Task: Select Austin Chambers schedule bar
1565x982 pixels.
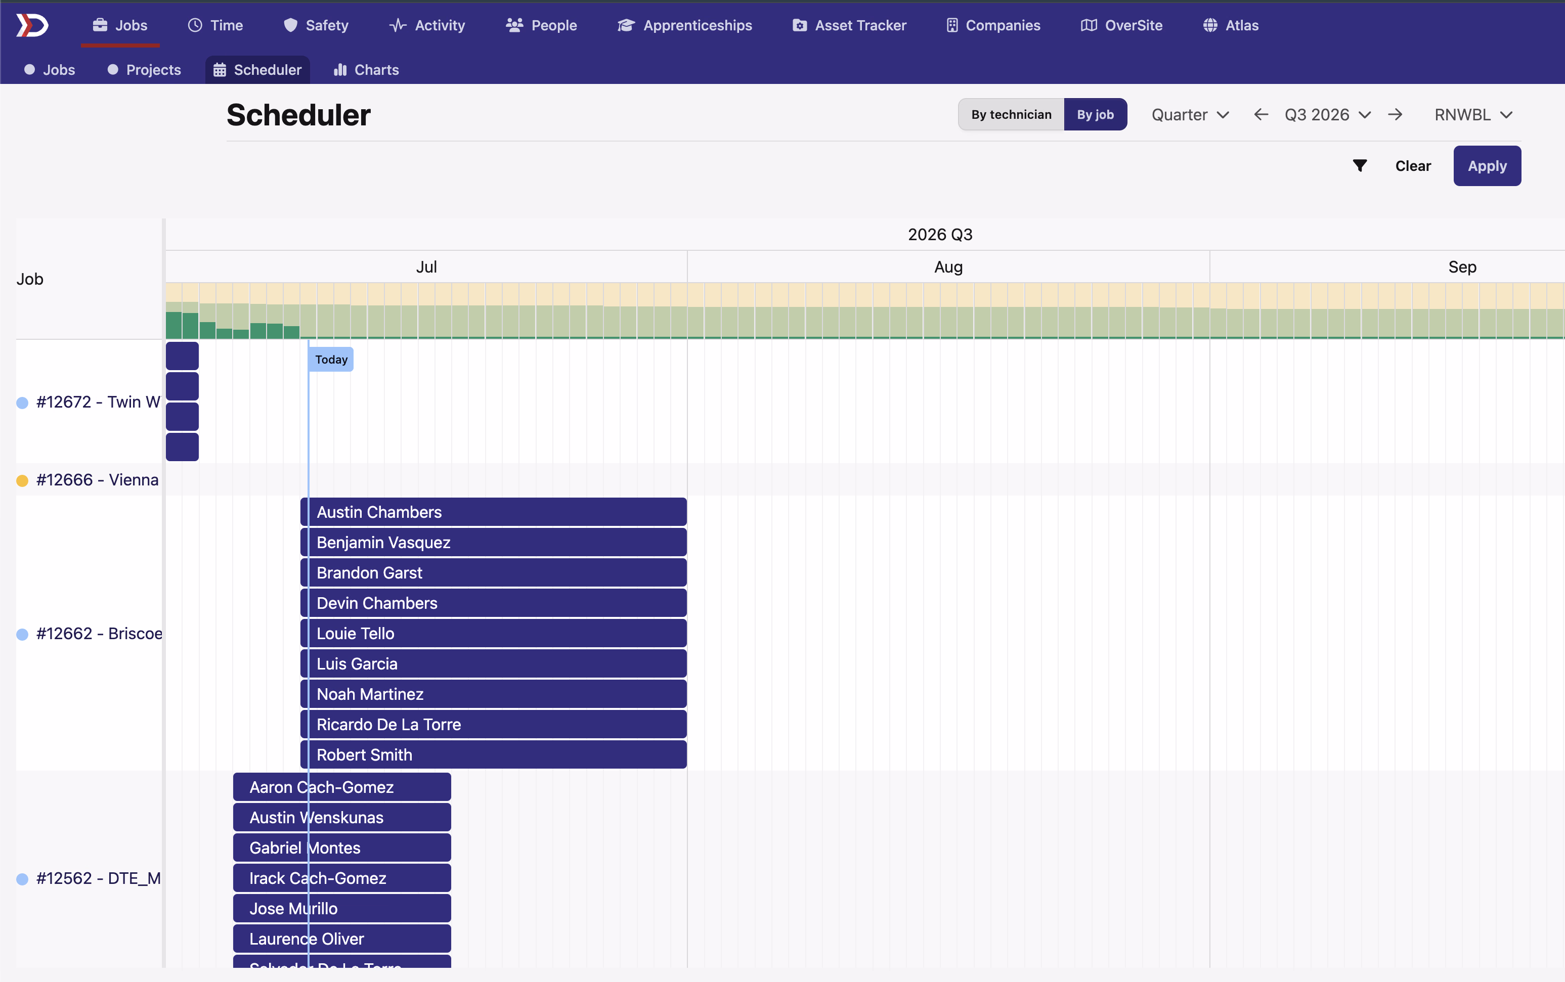Action: pos(493,512)
